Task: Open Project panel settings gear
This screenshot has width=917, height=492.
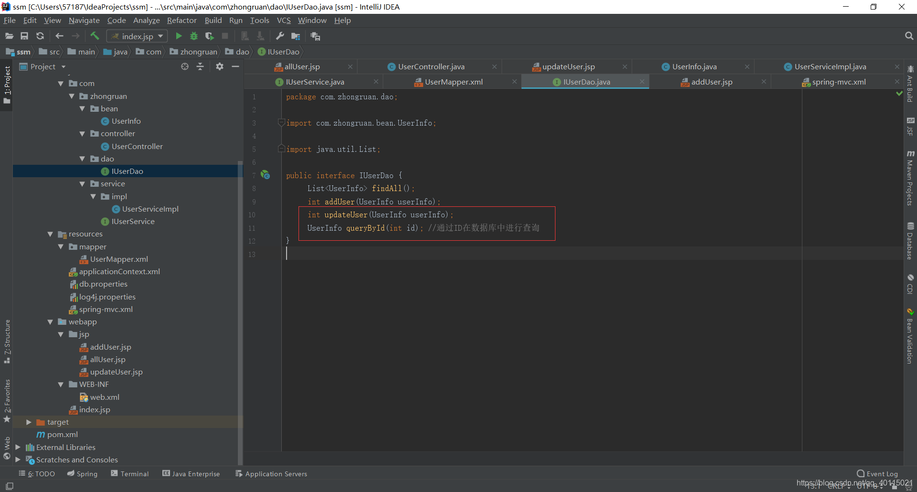Action: (x=219, y=67)
